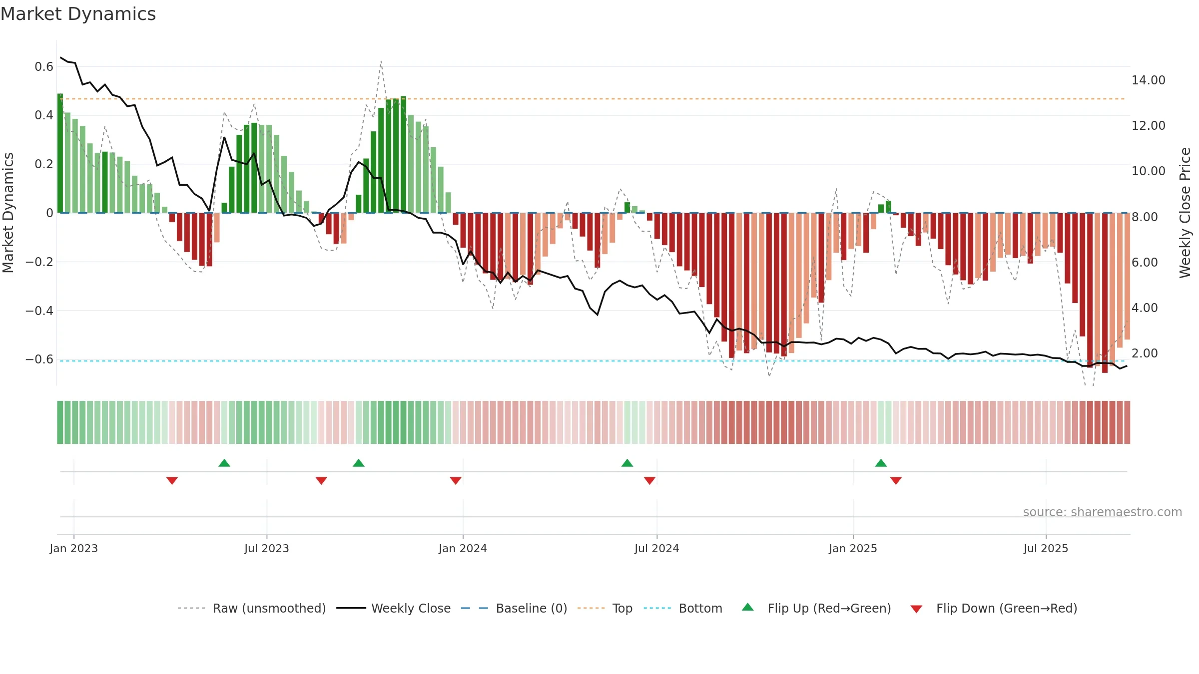The width and height of the screenshot is (1199, 674).
Task: Toggle the Bottom legend entry
Action: [683, 608]
